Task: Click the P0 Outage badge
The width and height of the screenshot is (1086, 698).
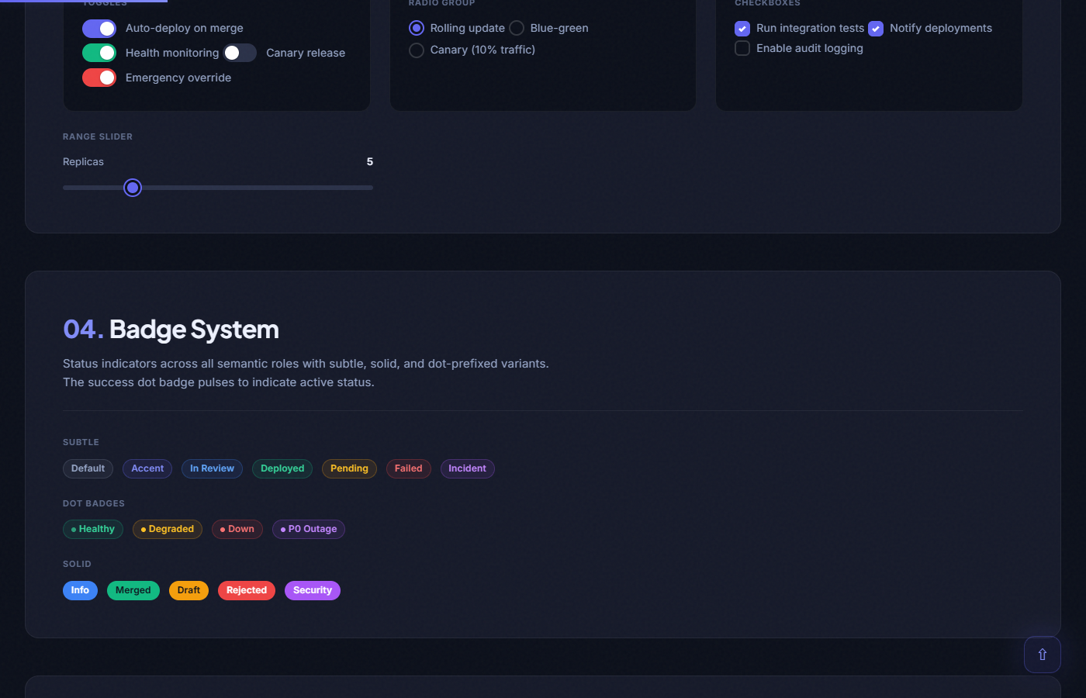Action: pos(309,529)
